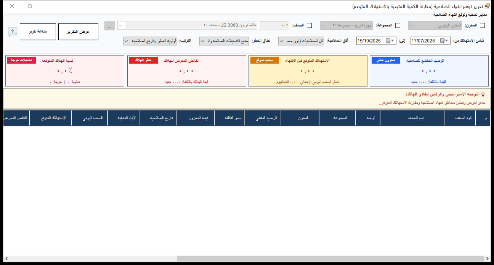
Task: Click the المجموعة column header
Action: [x=337, y=118]
